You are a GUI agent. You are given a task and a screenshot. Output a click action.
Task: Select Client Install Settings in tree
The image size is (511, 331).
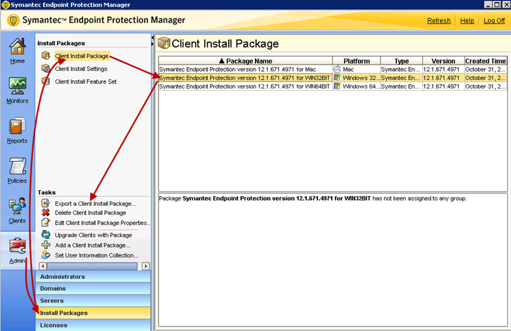click(81, 69)
